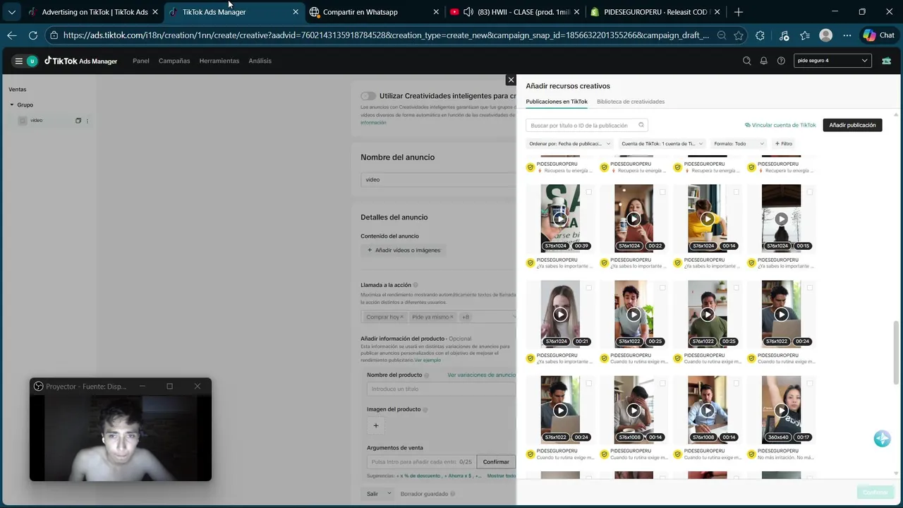903x508 pixels.
Task: Click the info icon beside Llamada a la acción
Action: 416,285
